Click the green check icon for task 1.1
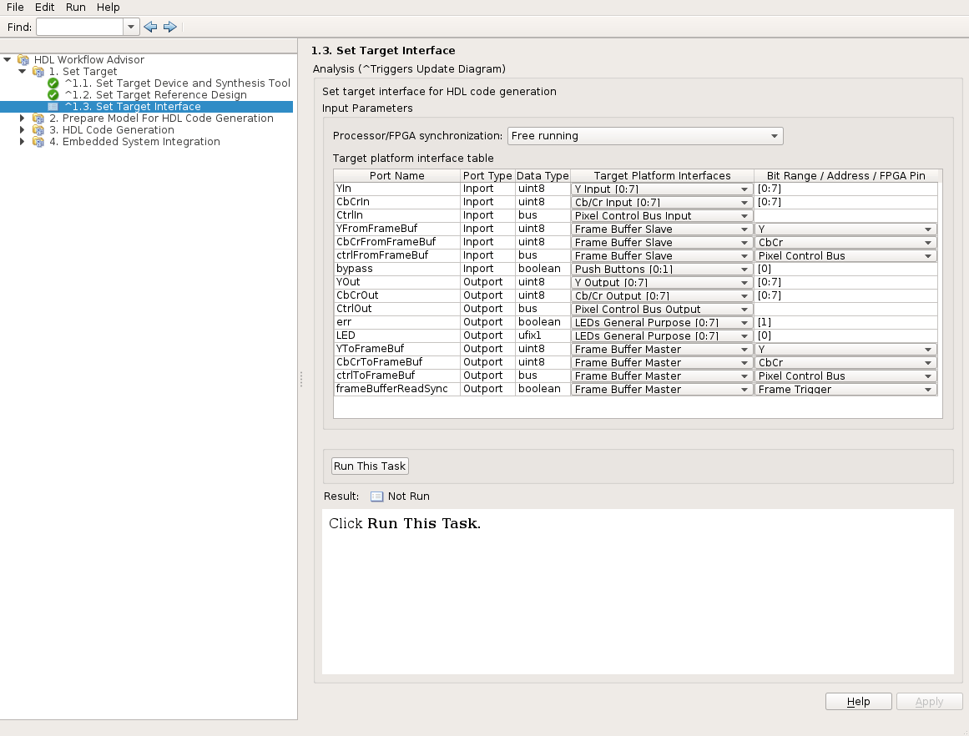Viewport: 969px width, 736px height. click(53, 83)
